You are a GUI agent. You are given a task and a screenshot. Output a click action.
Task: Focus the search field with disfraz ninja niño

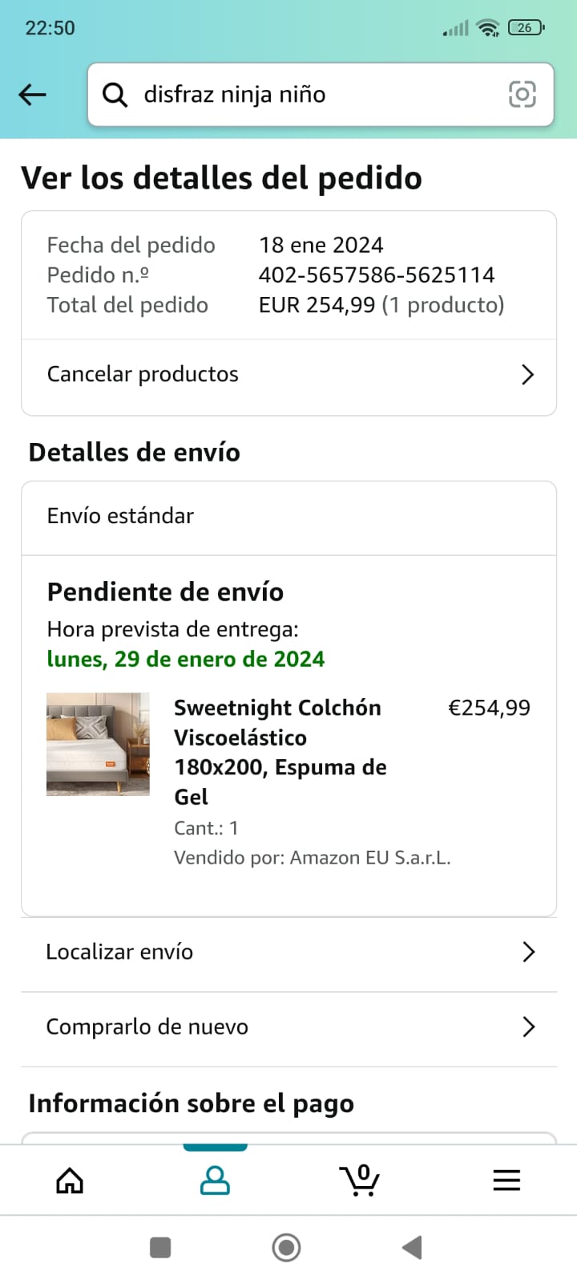pos(321,95)
